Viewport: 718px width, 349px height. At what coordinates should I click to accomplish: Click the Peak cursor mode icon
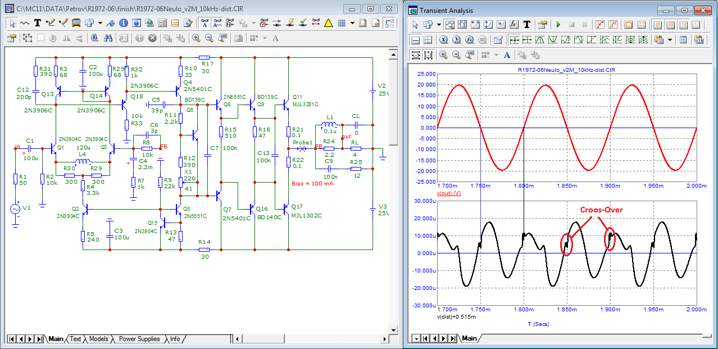point(540,40)
